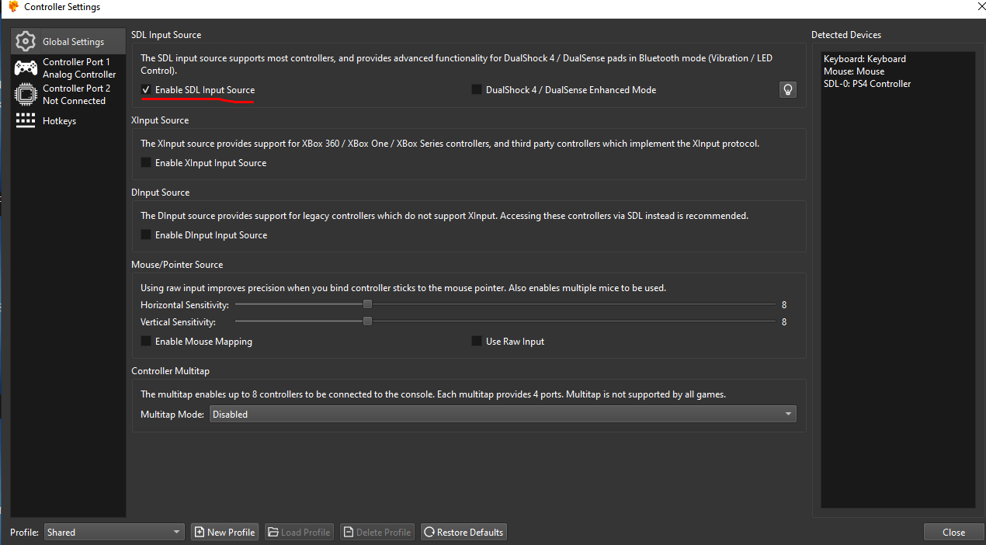The height and width of the screenshot is (545, 986).
Task: Click the Horizontal Sensitivity slider handle
Action: 368,304
